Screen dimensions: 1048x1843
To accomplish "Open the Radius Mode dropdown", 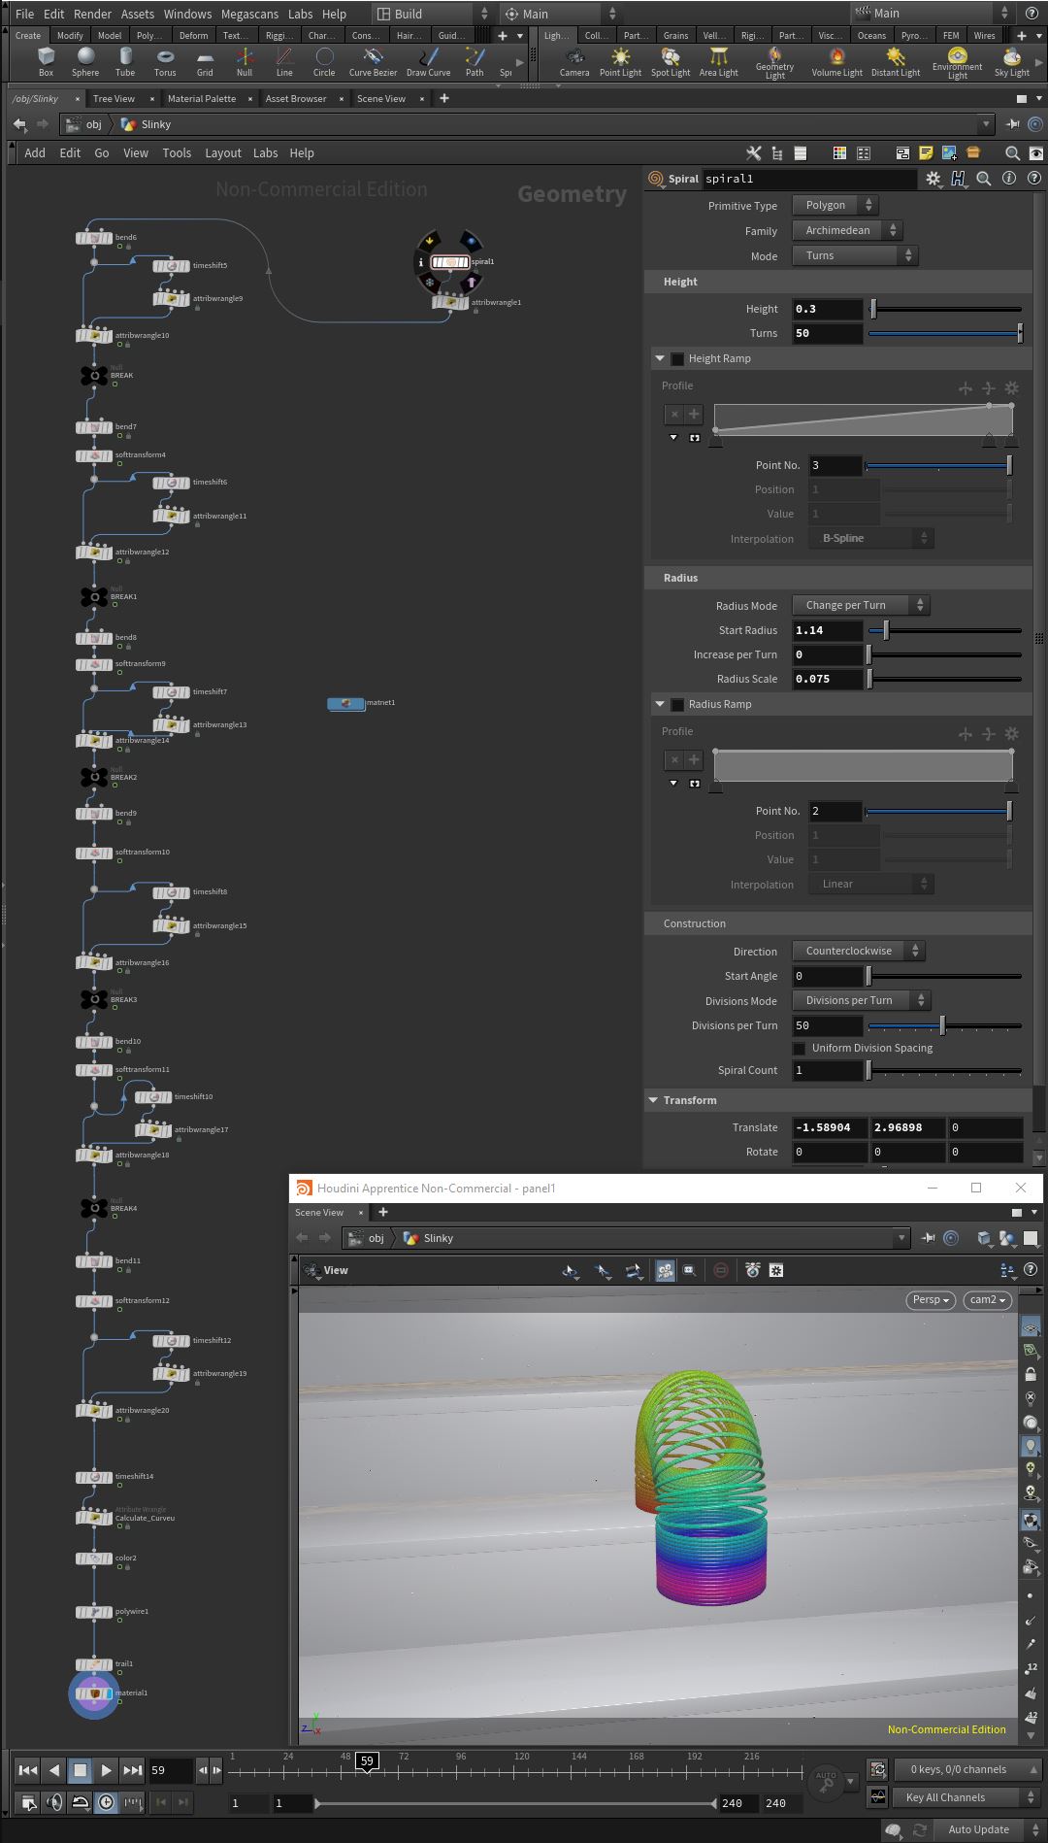I will tap(862, 605).
